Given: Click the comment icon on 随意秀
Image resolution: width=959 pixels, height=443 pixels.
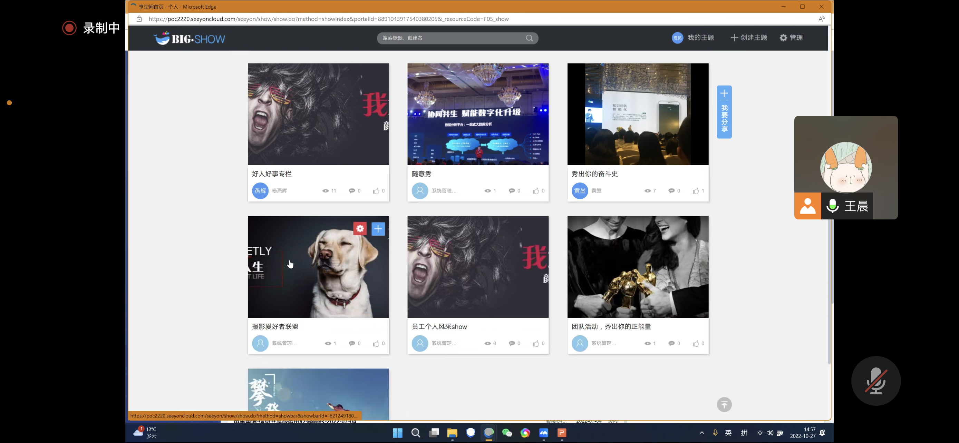Looking at the screenshot, I should click(x=512, y=191).
